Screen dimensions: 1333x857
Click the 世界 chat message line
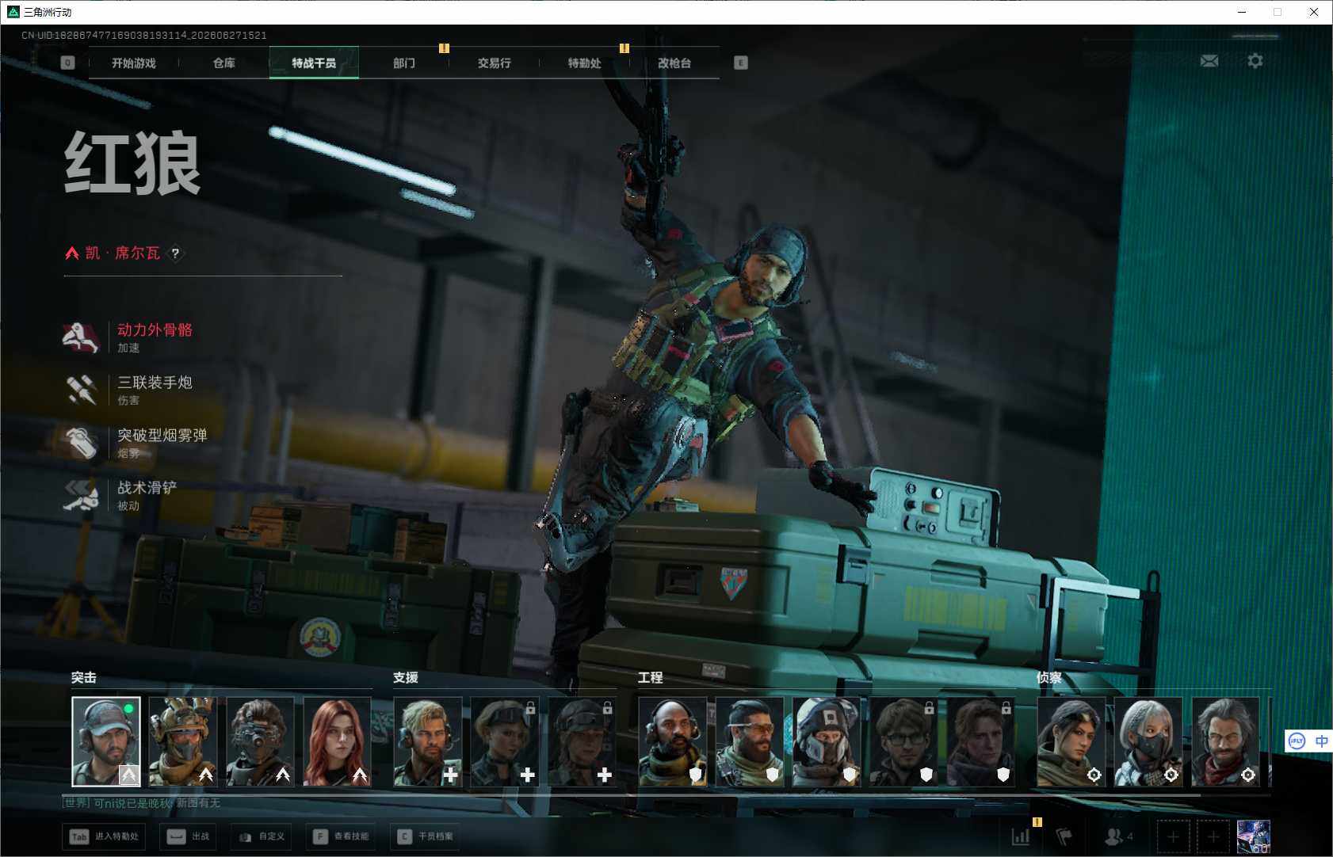tap(142, 803)
